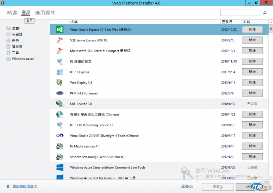This screenshot has width=273, height=193.
Task: Restore down the Web Platform Installer window
Action: [x=257, y=3]
